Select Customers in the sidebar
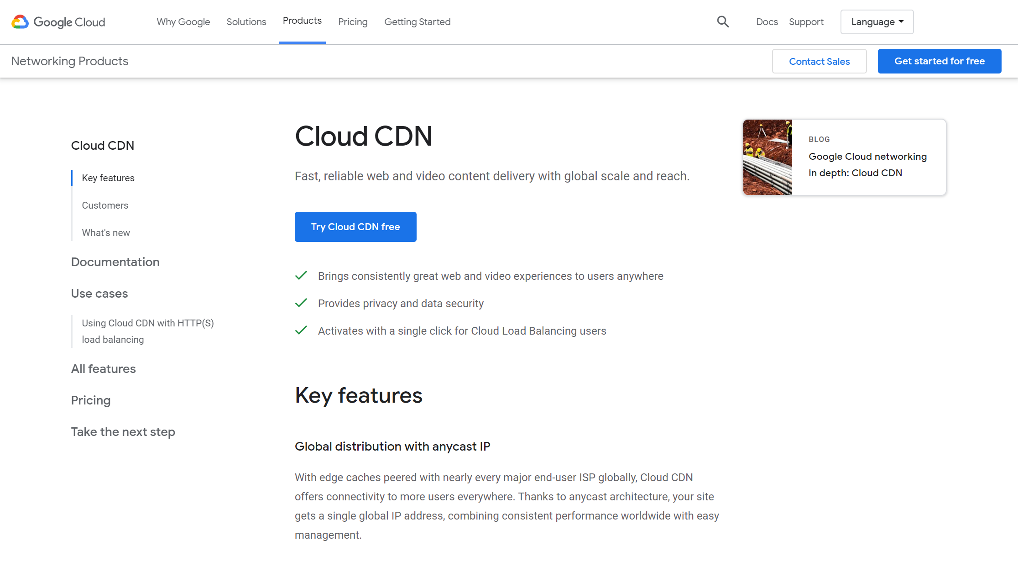1018x567 pixels. pos(105,205)
